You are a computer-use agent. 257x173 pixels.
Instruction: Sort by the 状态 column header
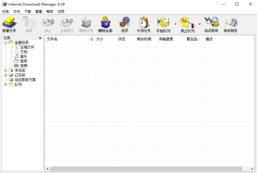point(126,39)
